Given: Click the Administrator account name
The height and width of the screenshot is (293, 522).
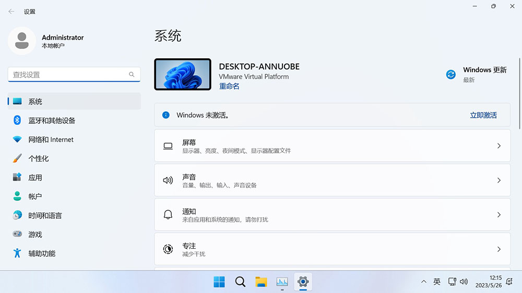Looking at the screenshot, I should pos(63,37).
